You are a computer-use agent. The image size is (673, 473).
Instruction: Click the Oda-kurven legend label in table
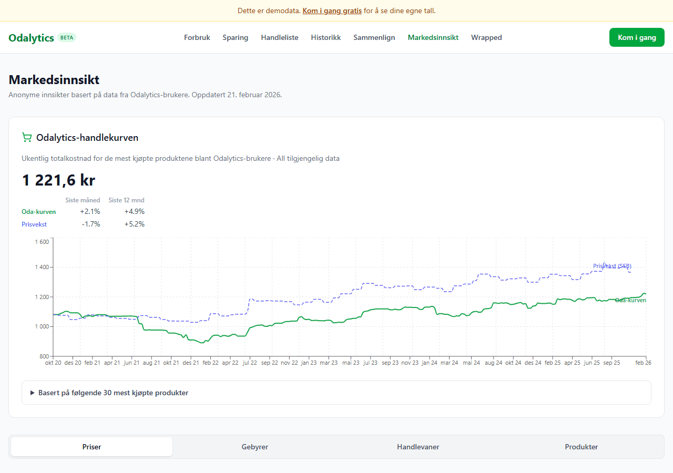(38, 212)
